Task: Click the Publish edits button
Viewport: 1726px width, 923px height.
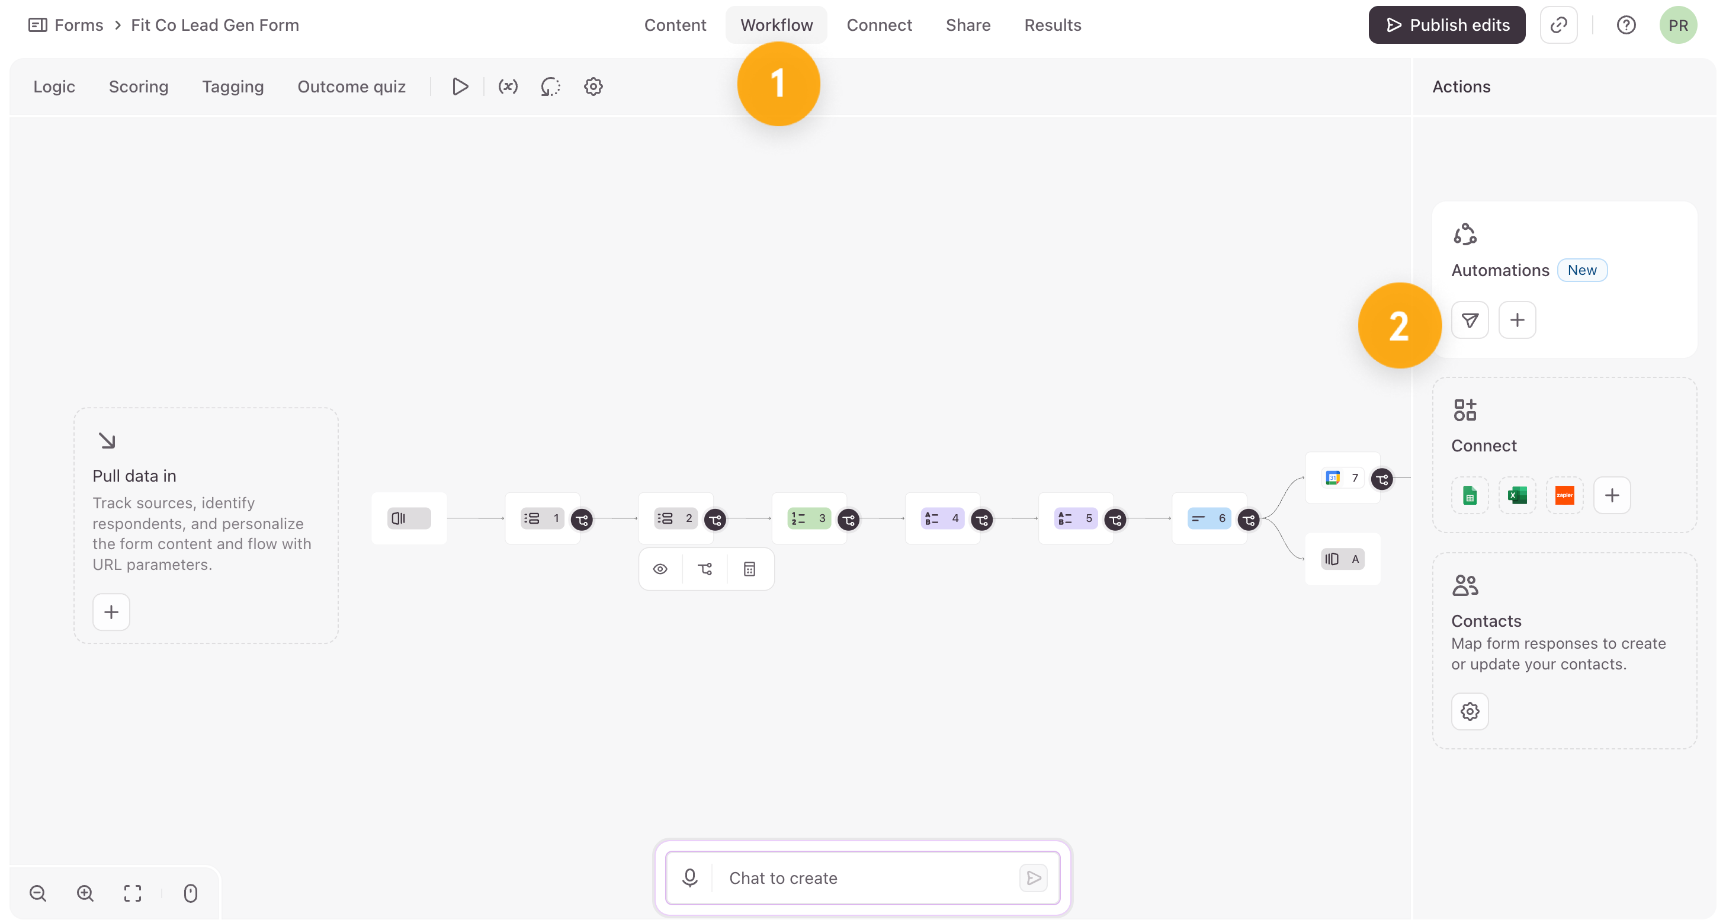Action: [x=1446, y=25]
